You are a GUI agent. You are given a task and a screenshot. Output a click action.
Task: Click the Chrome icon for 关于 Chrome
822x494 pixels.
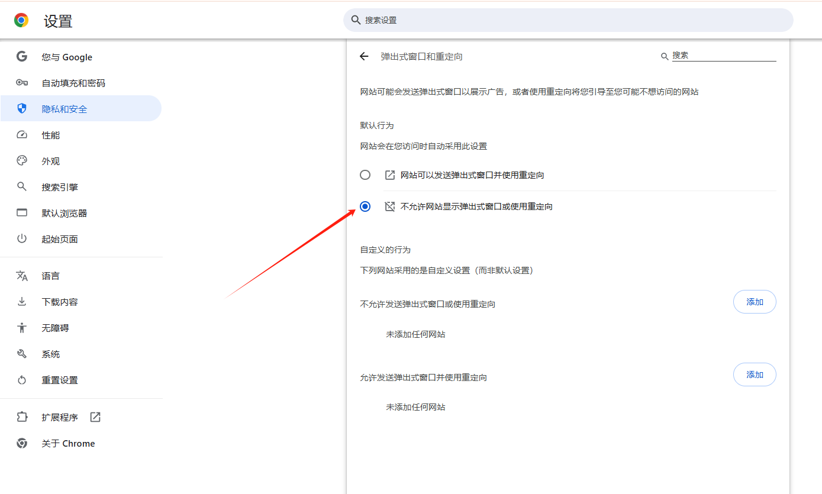[22, 443]
